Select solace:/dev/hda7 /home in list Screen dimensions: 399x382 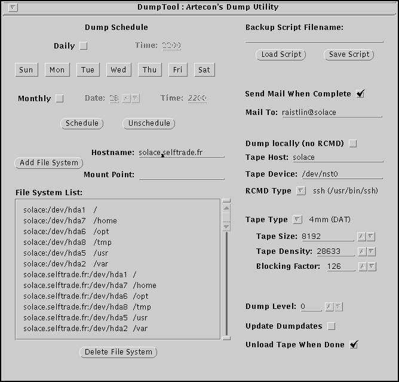pyautogui.click(x=70, y=220)
